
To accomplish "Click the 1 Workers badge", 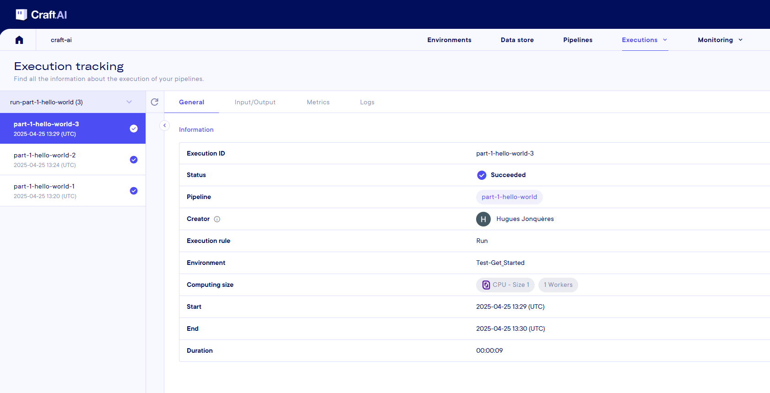I will (558, 285).
